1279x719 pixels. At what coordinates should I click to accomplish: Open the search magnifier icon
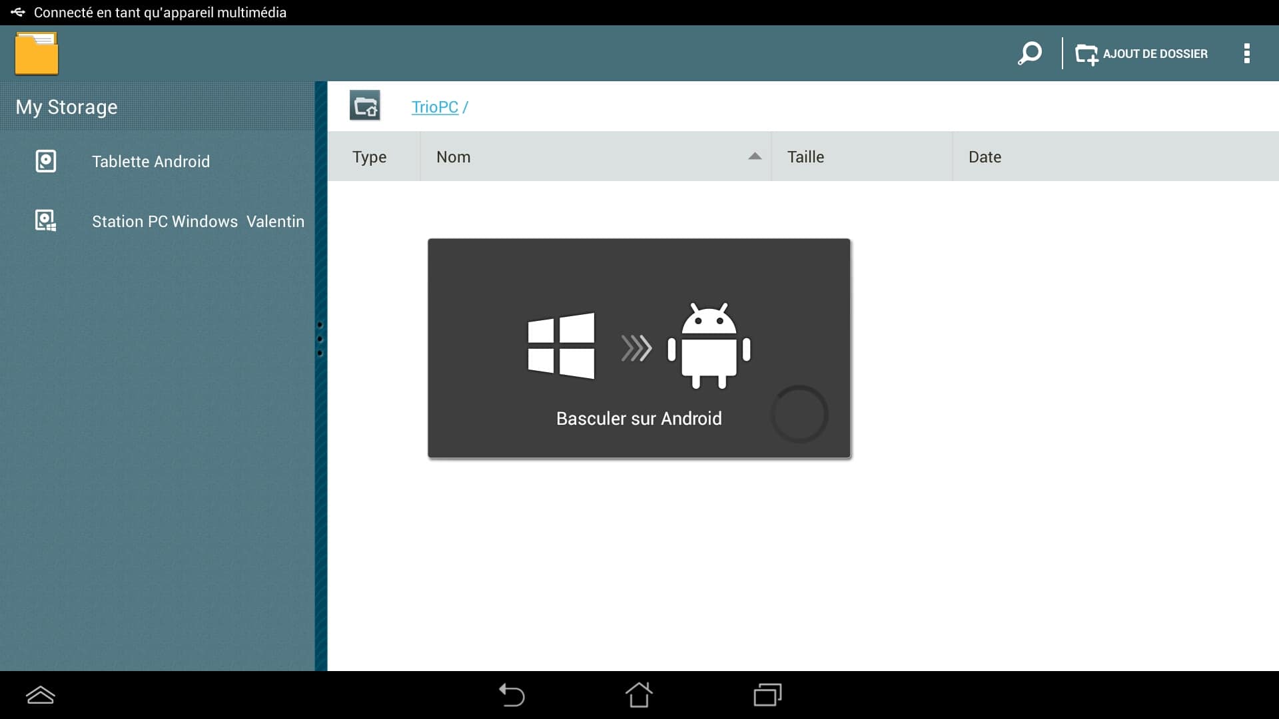1030,53
